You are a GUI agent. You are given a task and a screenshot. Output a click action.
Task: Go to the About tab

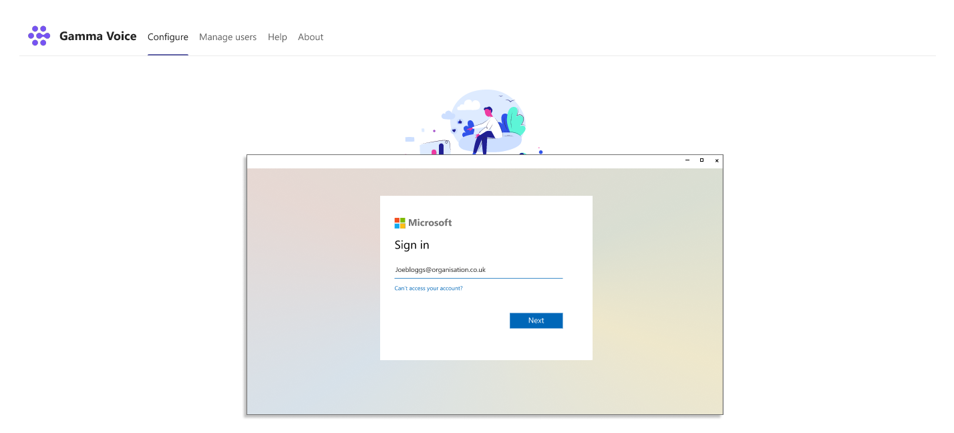click(x=311, y=37)
